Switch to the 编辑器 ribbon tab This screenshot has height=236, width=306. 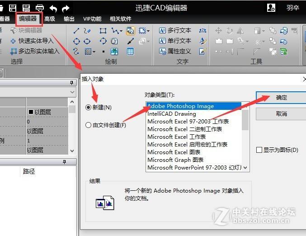pyautogui.click(x=28, y=19)
